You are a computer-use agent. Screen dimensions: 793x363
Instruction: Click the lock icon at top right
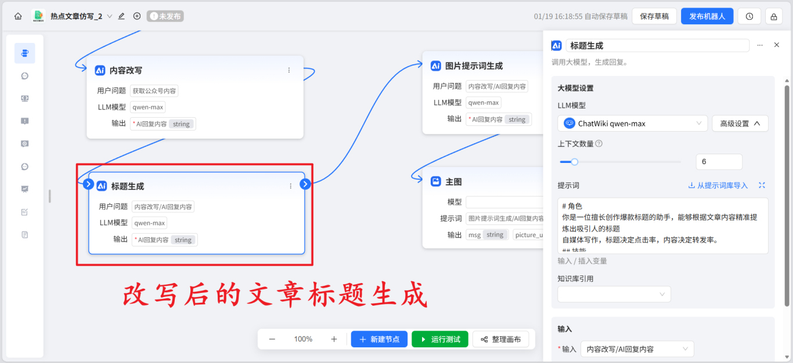[775, 16]
